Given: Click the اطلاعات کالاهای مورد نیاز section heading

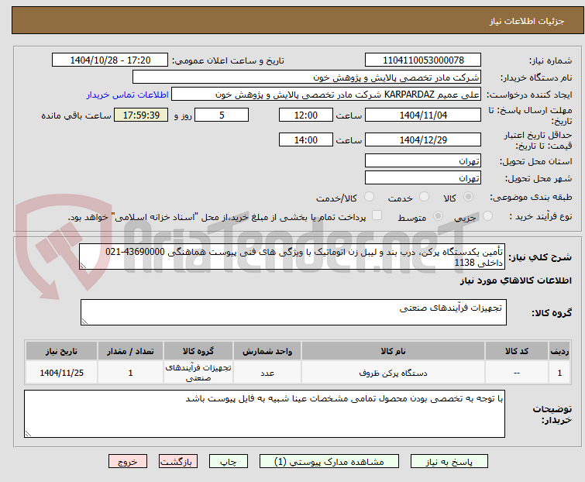Looking at the screenshot, I should 515,281.
